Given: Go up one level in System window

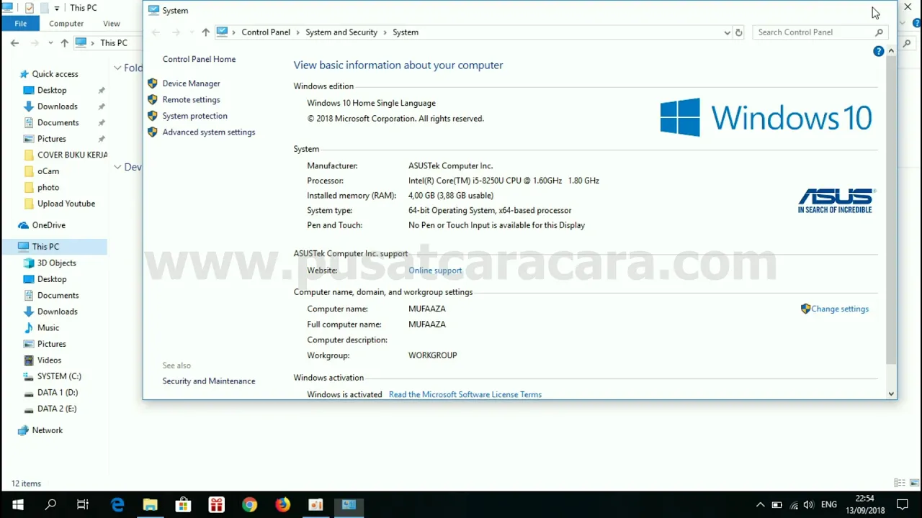Looking at the screenshot, I should [x=205, y=32].
